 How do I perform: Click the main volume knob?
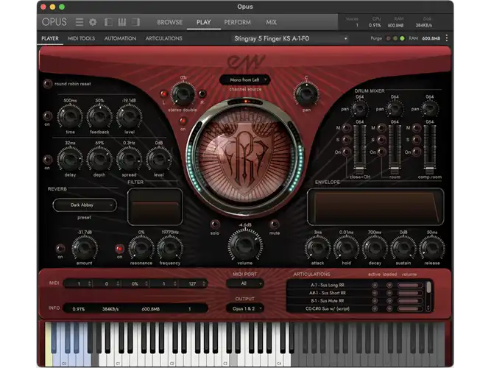click(245, 244)
